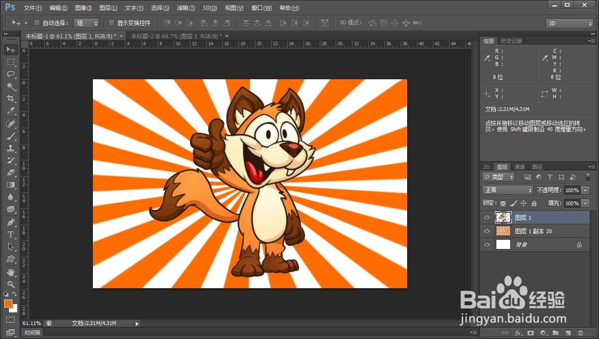Swap foreground and background colors

point(15,295)
